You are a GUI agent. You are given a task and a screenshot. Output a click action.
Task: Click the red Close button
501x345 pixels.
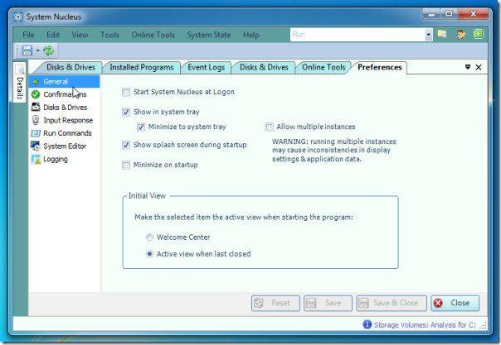[455, 303]
